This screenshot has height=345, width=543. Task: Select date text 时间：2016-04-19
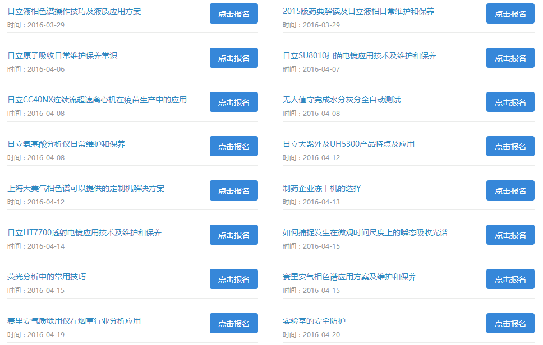[x=36, y=335]
